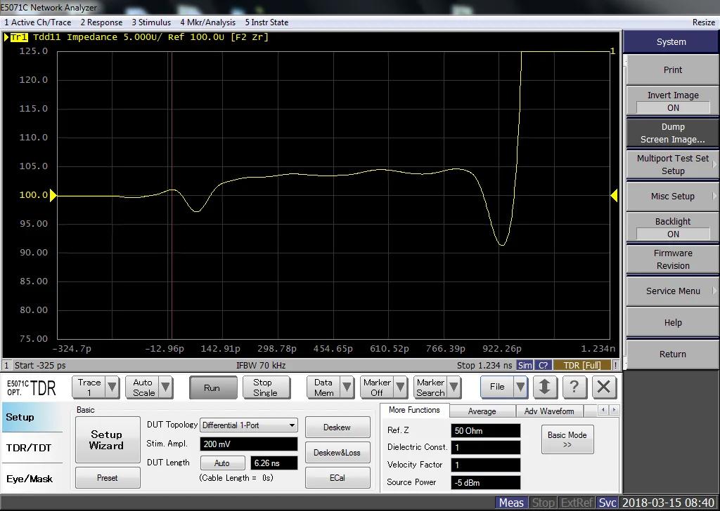The image size is (720, 511).
Task: Click the Return softkey
Action: (673, 354)
